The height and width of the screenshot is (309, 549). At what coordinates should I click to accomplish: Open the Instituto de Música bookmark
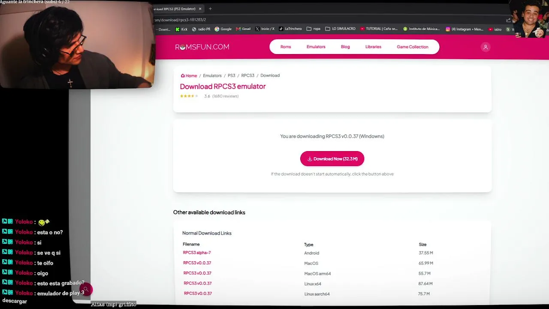[421, 29]
